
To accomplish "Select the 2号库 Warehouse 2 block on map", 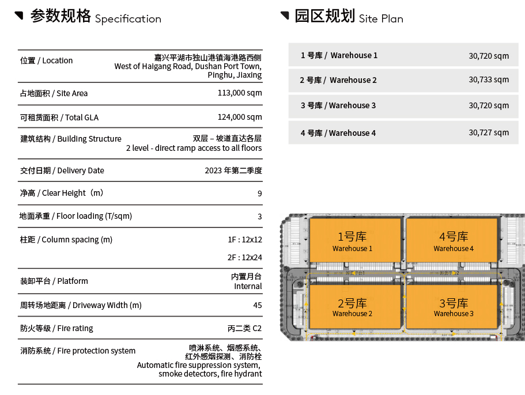I will point(355,307).
